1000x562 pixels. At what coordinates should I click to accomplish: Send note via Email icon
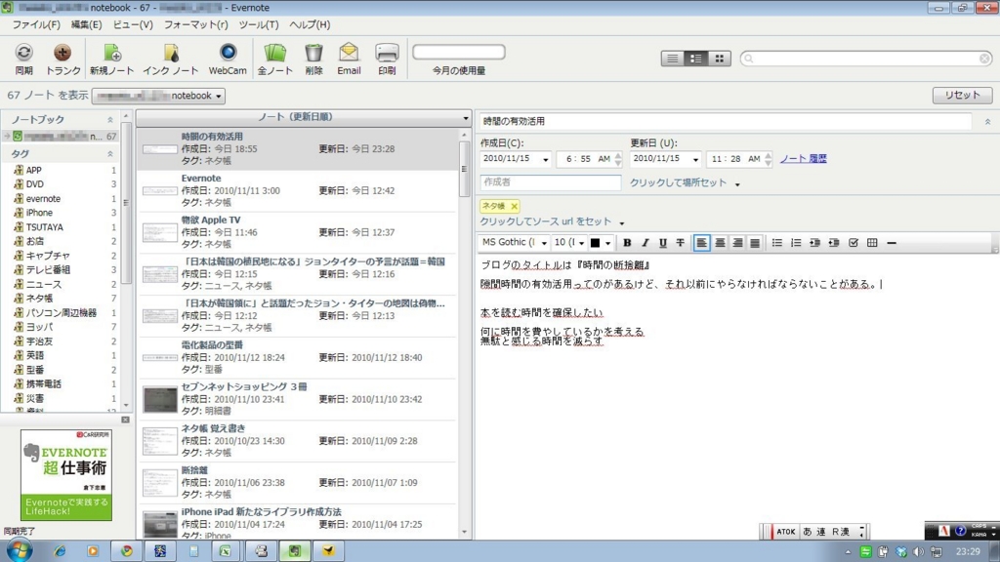click(349, 59)
